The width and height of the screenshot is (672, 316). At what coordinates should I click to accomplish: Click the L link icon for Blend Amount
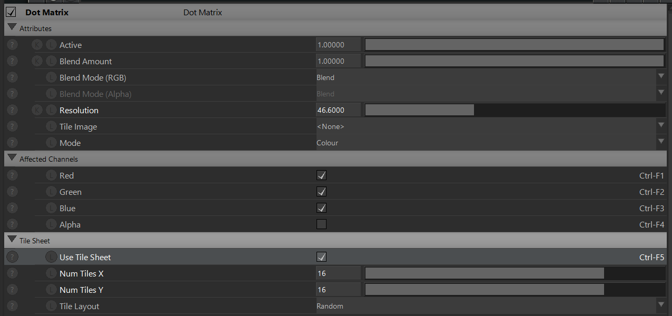point(51,61)
